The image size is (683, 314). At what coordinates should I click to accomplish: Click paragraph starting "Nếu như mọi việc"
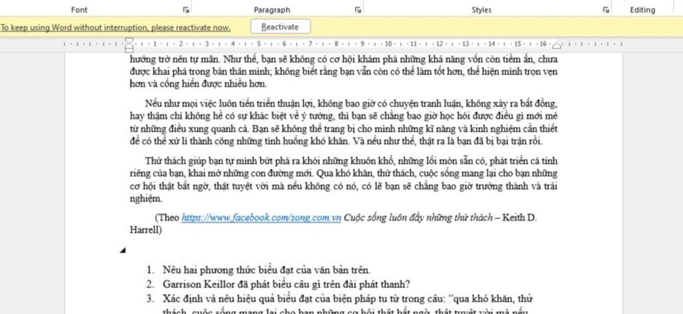(x=344, y=122)
